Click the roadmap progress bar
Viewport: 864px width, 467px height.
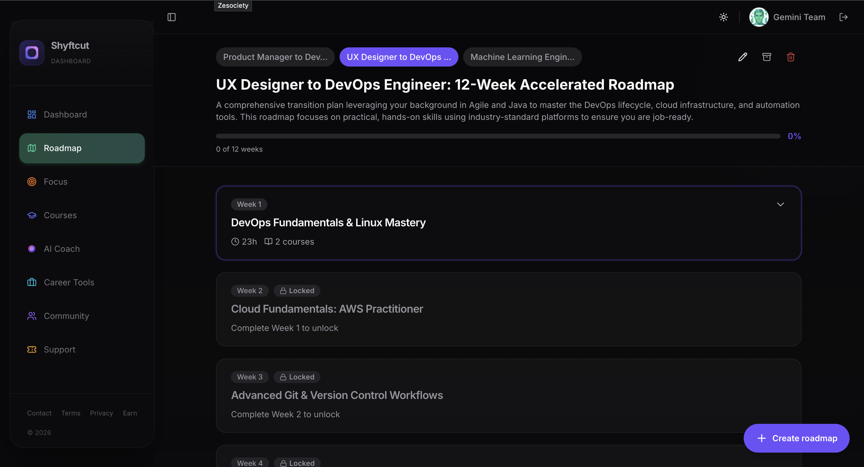coord(498,136)
